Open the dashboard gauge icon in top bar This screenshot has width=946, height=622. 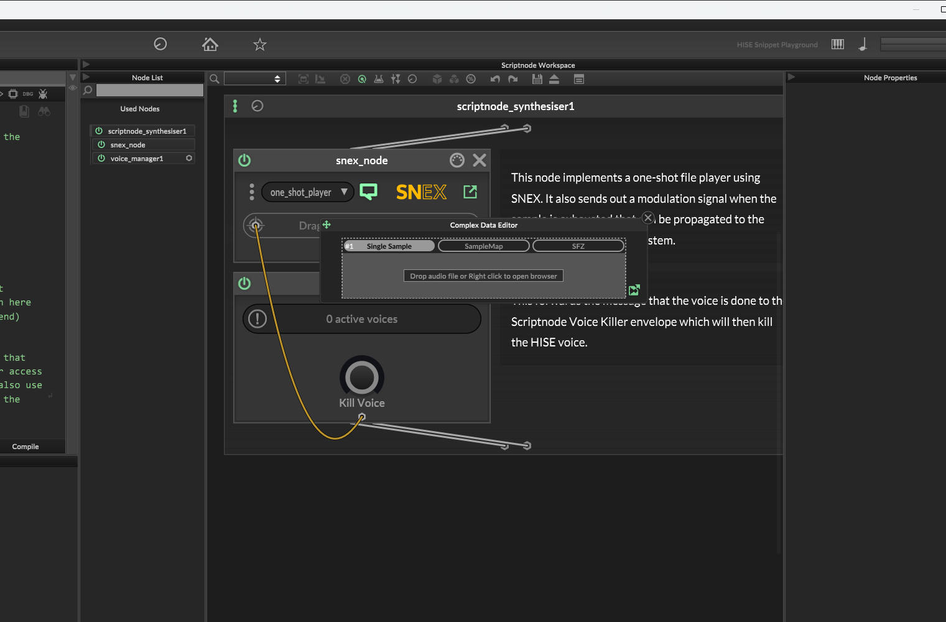pos(160,44)
